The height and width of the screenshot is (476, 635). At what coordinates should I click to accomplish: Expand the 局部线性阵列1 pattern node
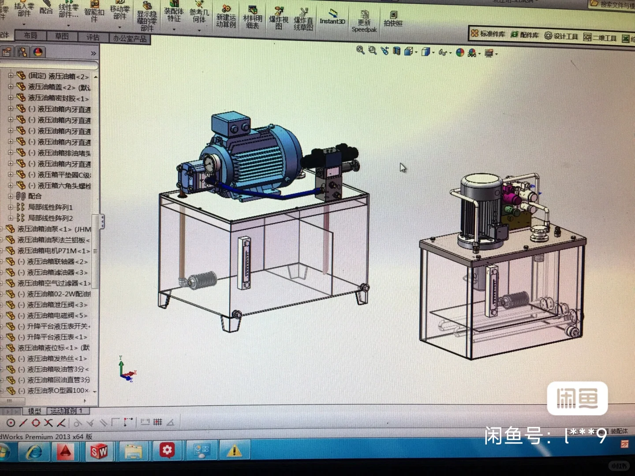11,207
